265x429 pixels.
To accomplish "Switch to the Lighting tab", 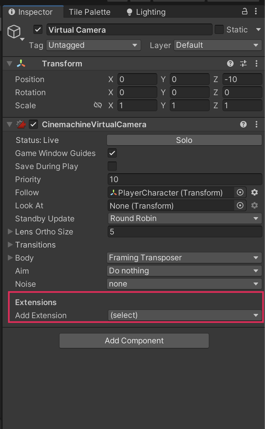I will tap(146, 12).
